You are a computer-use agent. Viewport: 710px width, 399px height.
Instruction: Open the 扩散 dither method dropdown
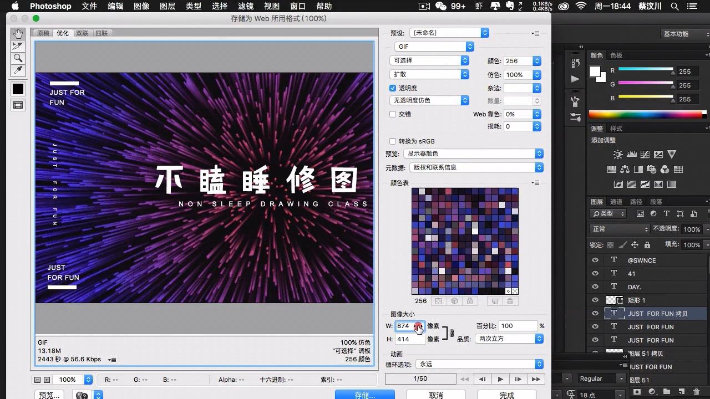[429, 74]
